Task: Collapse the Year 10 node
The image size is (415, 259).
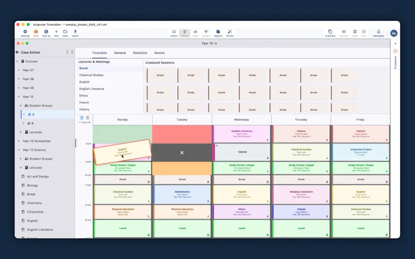Action: 19,97
